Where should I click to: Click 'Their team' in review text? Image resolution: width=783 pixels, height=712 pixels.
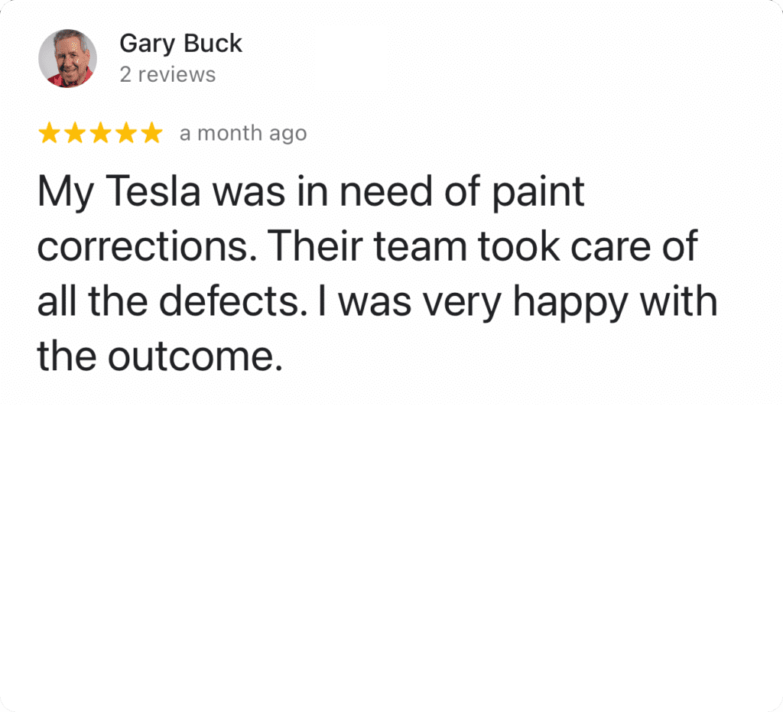pos(369,246)
